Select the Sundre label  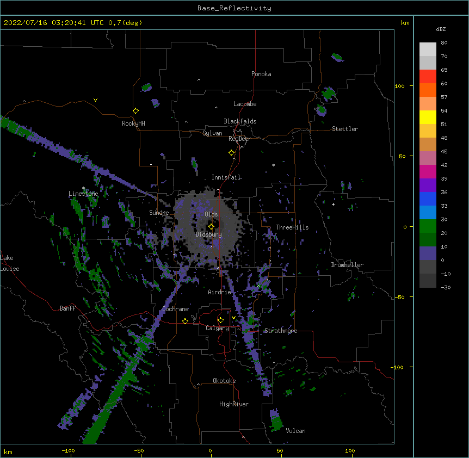159,213
